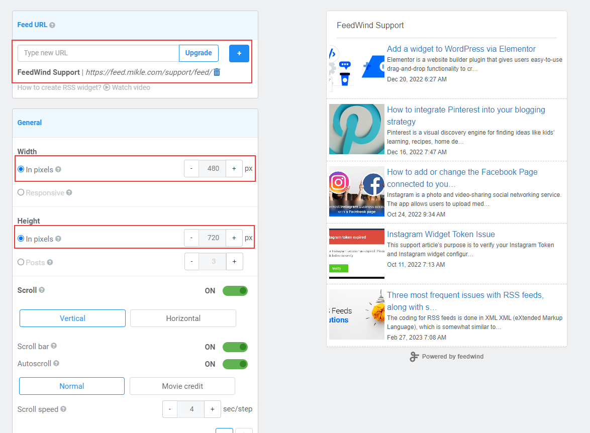This screenshot has width=590, height=433.
Task: Delete the FeedWind Support feed with trash icon
Action: point(217,72)
